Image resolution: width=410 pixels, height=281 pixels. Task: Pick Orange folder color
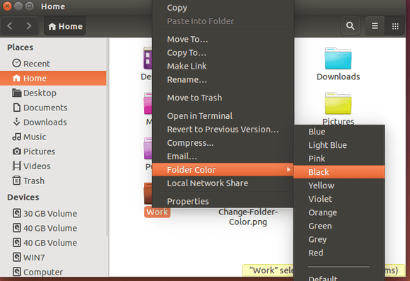click(x=339, y=212)
